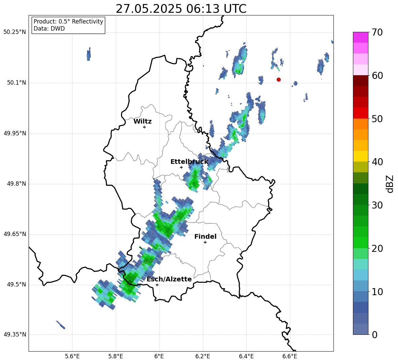This screenshot has height=363, width=398.
Task: Click the 5.8°E longitude label
Action: pyautogui.click(x=116, y=356)
